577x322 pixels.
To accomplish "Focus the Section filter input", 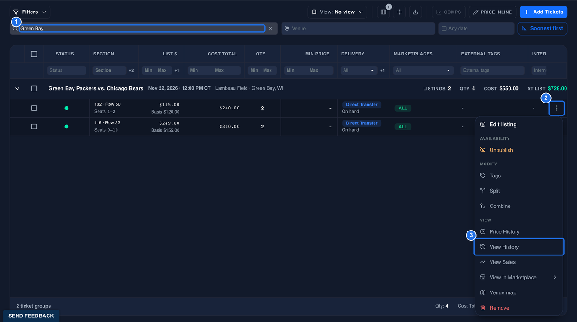I will pos(110,70).
